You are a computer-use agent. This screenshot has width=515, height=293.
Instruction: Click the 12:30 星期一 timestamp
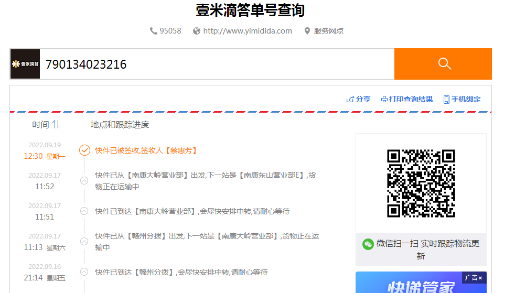click(x=45, y=156)
